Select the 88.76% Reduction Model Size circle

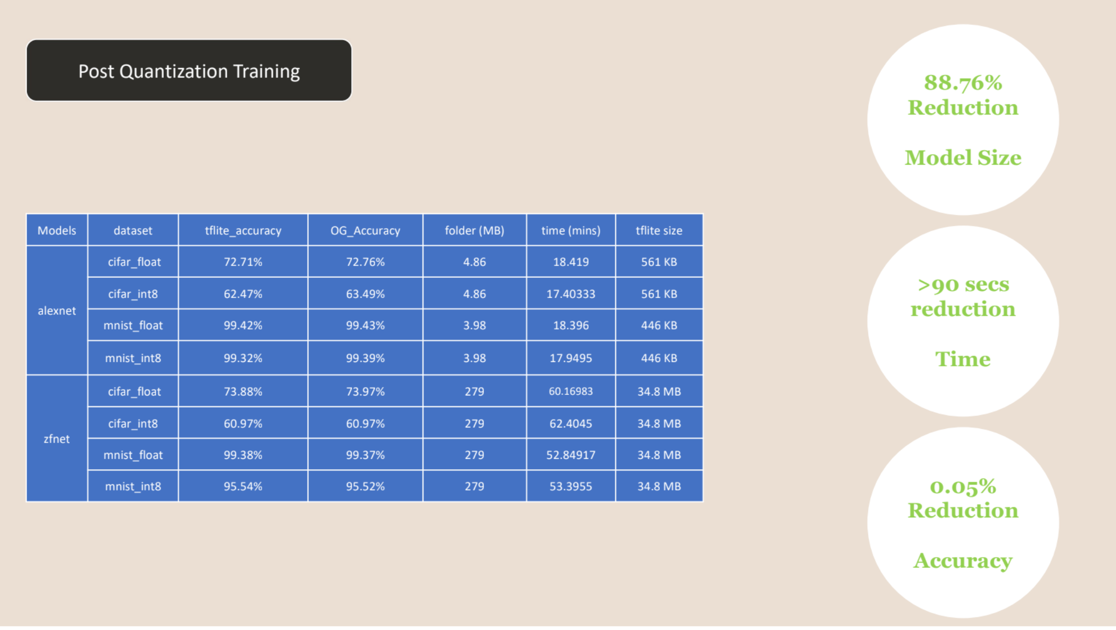(x=963, y=120)
